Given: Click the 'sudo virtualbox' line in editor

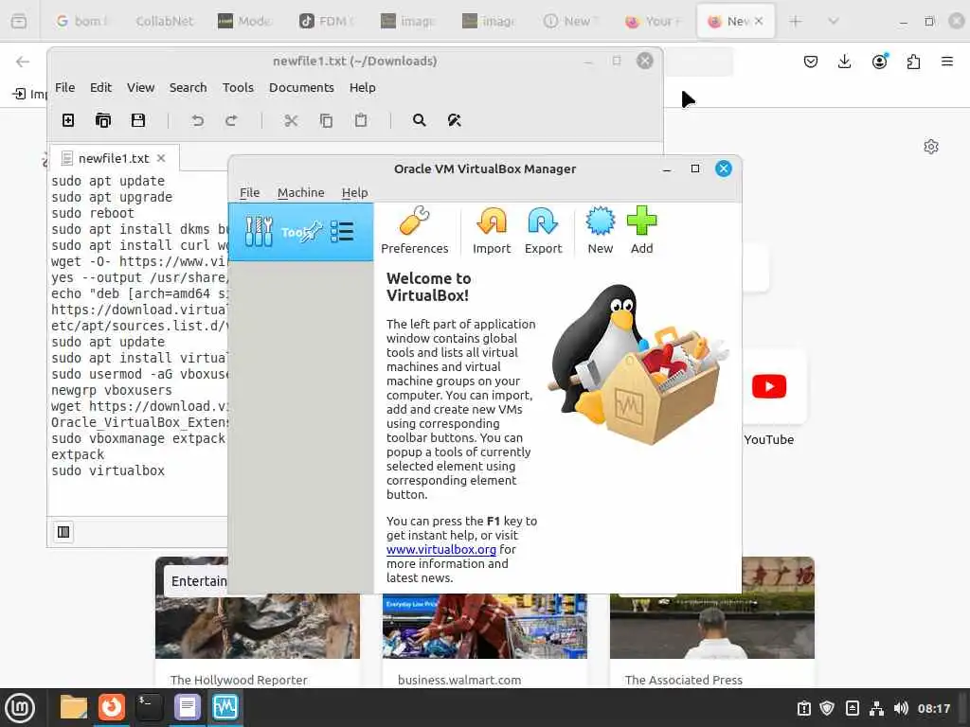Looking at the screenshot, I should pyautogui.click(x=108, y=470).
